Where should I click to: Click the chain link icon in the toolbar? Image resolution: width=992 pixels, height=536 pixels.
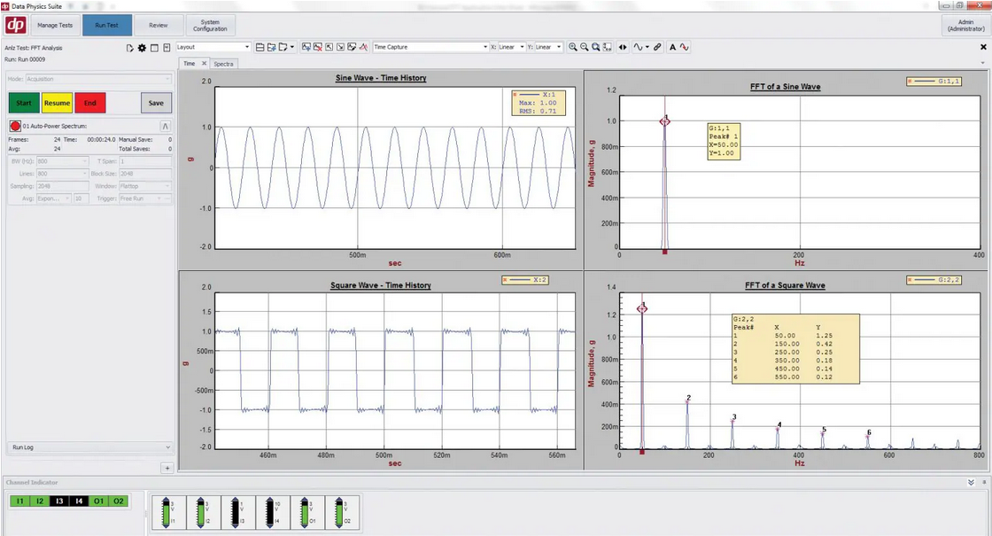coord(657,47)
